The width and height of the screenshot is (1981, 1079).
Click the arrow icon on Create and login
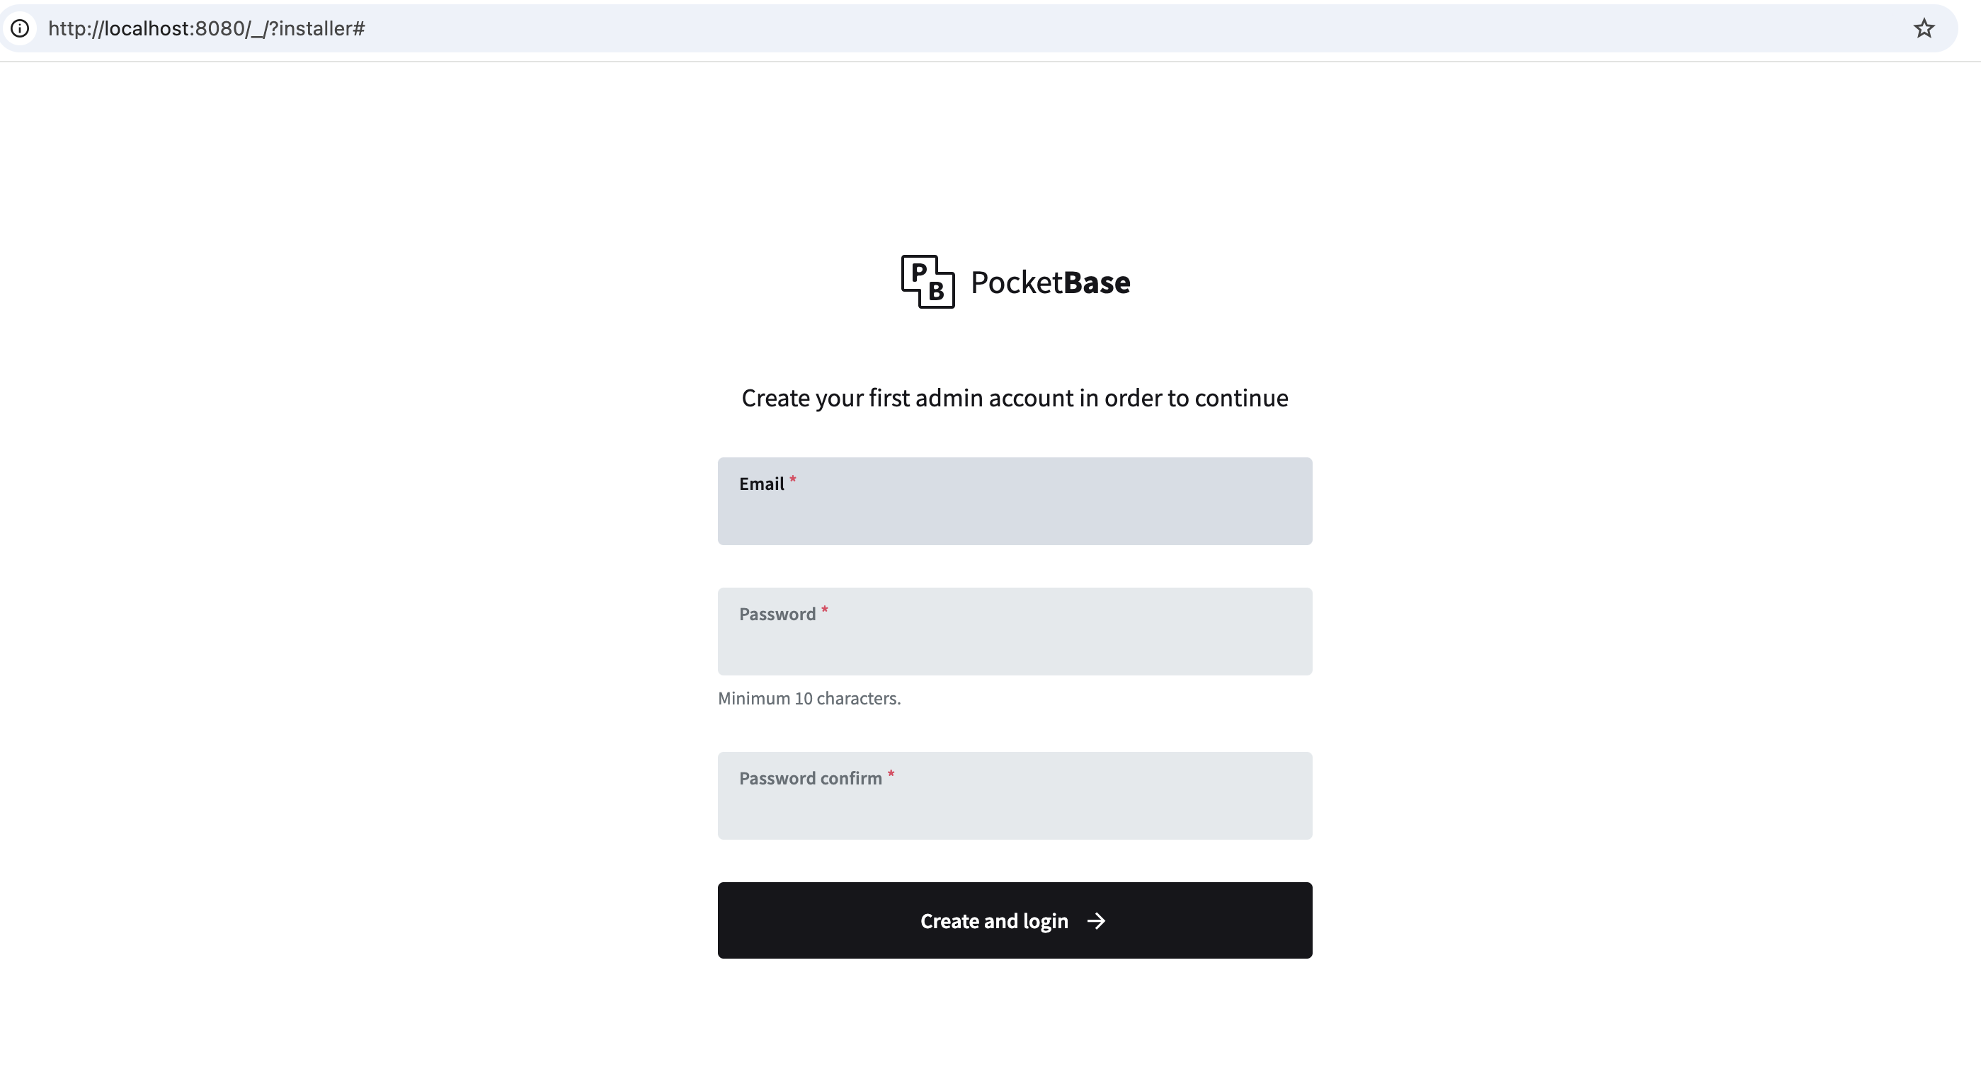click(1096, 920)
